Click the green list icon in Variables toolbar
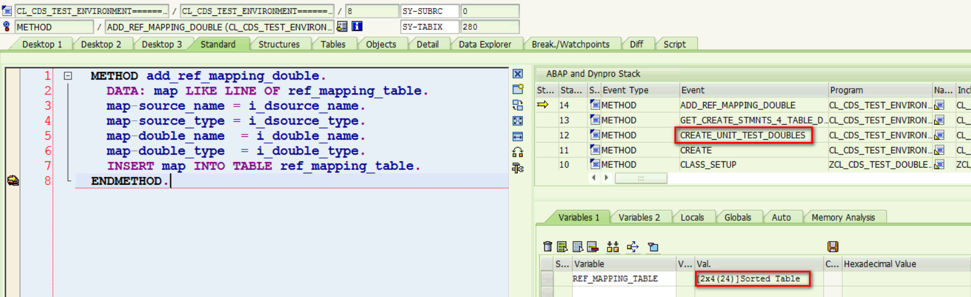Image resolution: width=971 pixels, height=297 pixels. click(x=562, y=247)
